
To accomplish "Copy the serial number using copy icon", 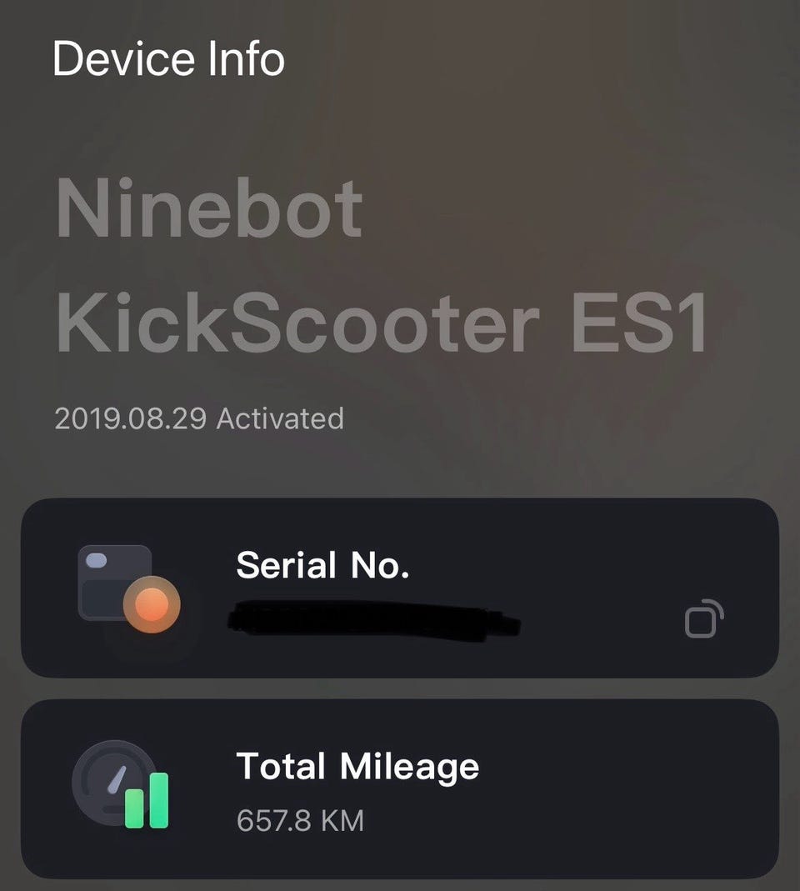I will (x=702, y=619).
